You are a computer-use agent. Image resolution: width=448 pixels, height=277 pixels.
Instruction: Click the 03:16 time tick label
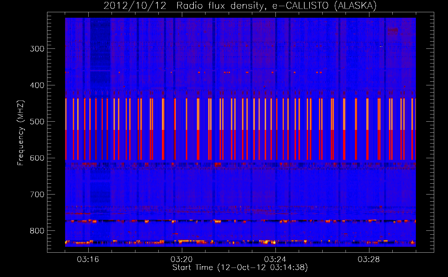(88, 260)
